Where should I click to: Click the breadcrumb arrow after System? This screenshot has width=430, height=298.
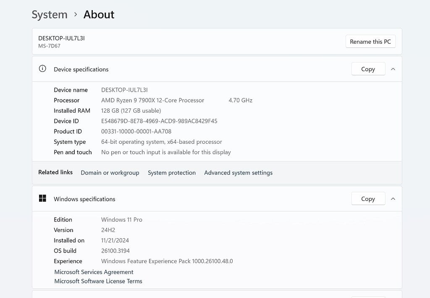click(x=76, y=14)
